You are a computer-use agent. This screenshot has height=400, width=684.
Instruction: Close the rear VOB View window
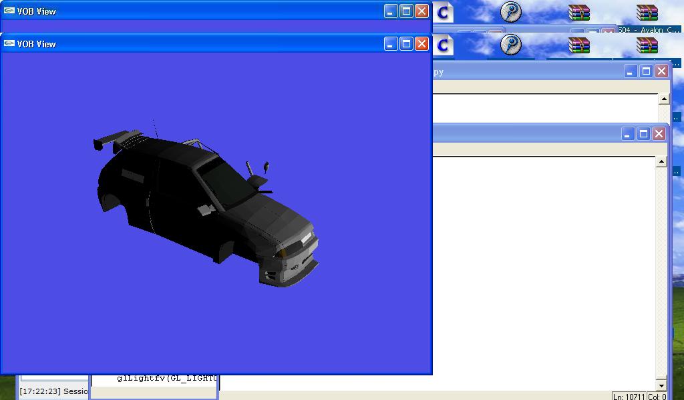click(x=421, y=11)
